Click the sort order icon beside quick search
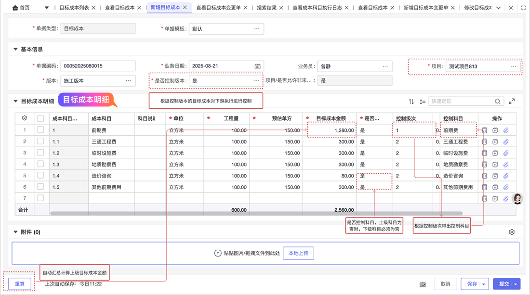 [411, 102]
